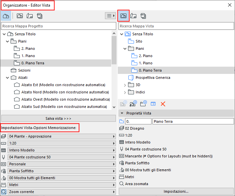Screen dimensions: 235x196
Task: Select 1. Piano view in View Map
Action: tap(142, 63)
